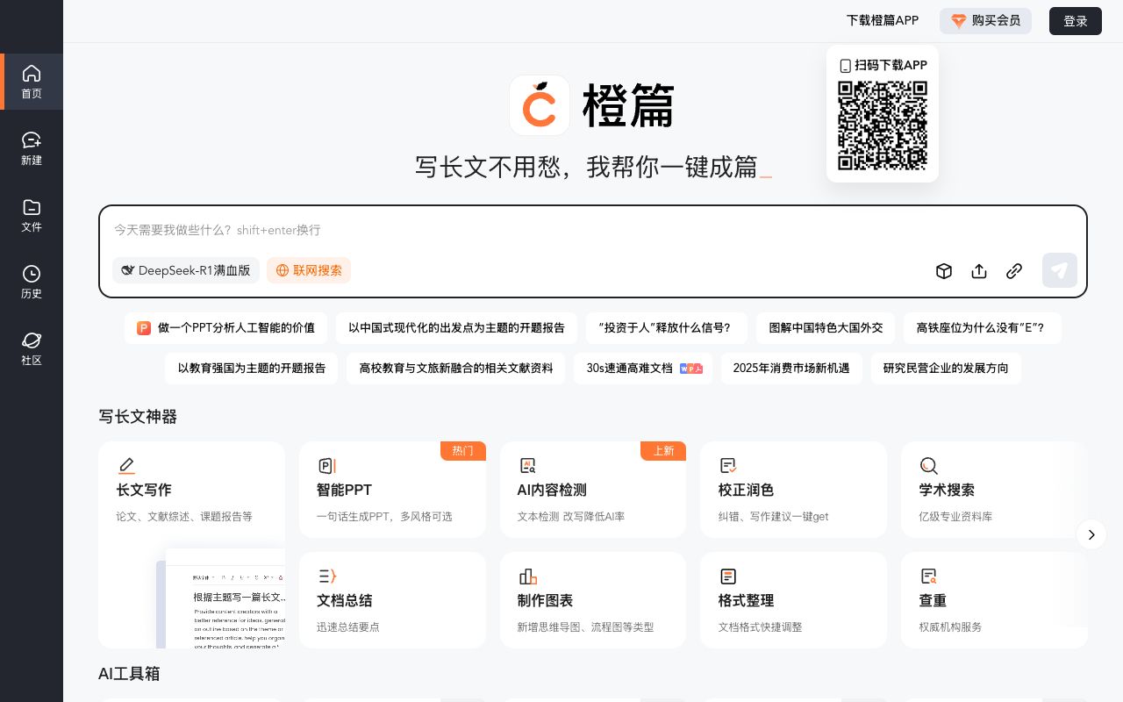Viewport: 1123px width, 702px height.
Task: Click the send arrow to submit
Action: coord(1060,270)
